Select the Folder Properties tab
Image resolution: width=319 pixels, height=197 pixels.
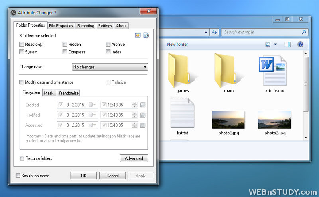click(31, 25)
